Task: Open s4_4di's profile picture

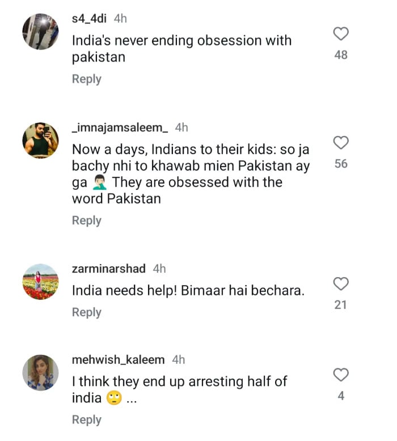Action: tap(40, 31)
